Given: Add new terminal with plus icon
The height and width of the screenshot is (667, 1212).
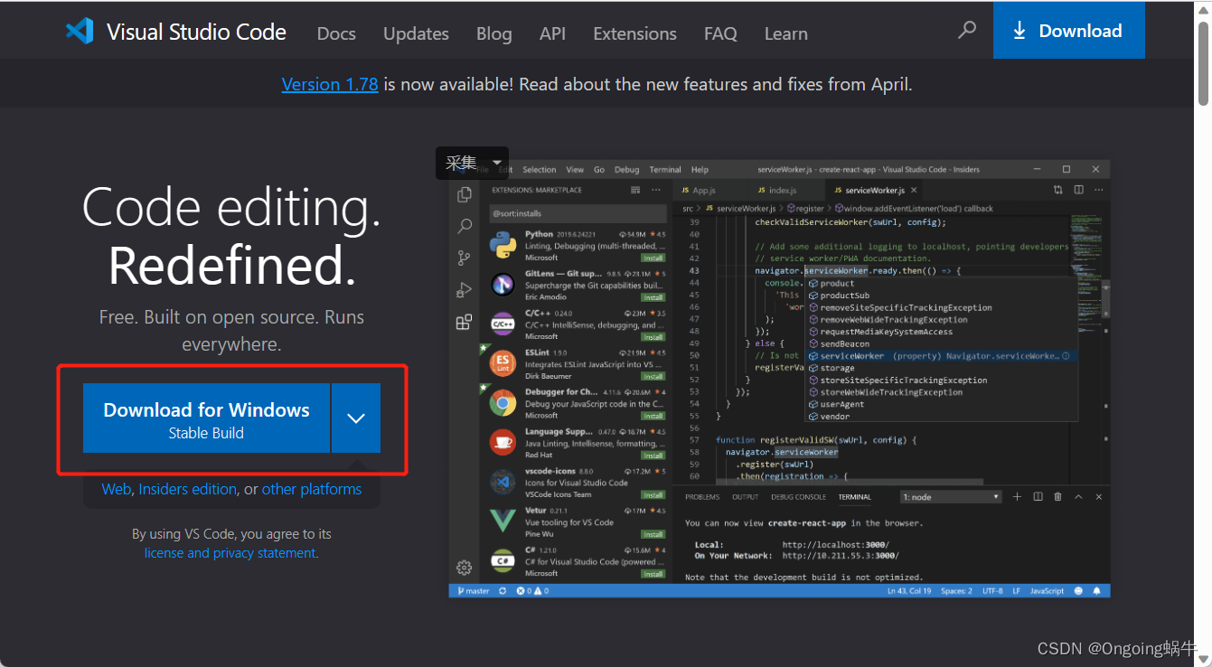Looking at the screenshot, I should tap(1017, 497).
